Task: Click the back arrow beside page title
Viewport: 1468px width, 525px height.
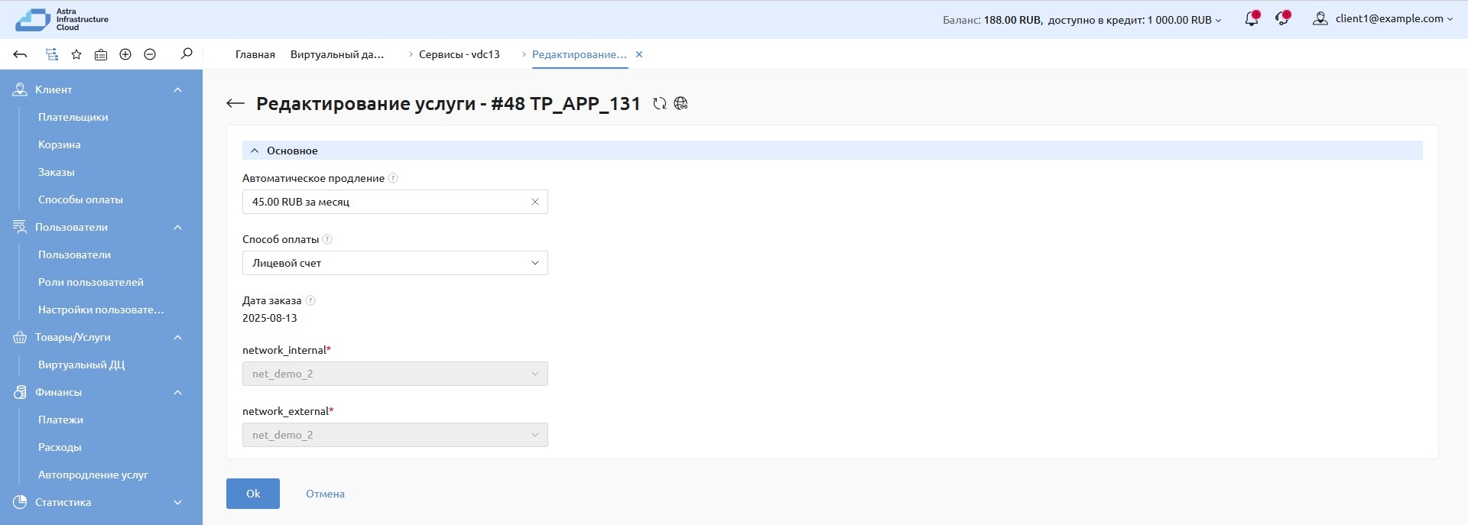Action: pyautogui.click(x=235, y=104)
